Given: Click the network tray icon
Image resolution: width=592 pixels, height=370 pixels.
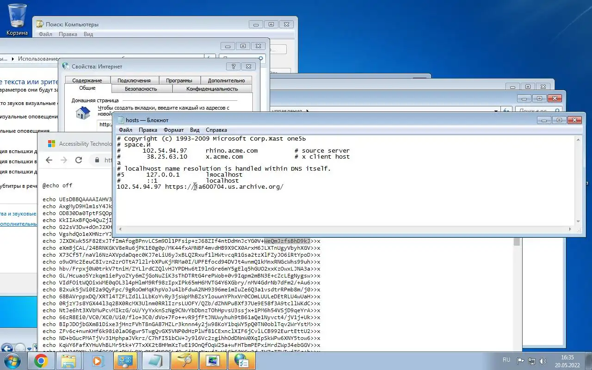Looking at the screenshot, I should 532,361.
